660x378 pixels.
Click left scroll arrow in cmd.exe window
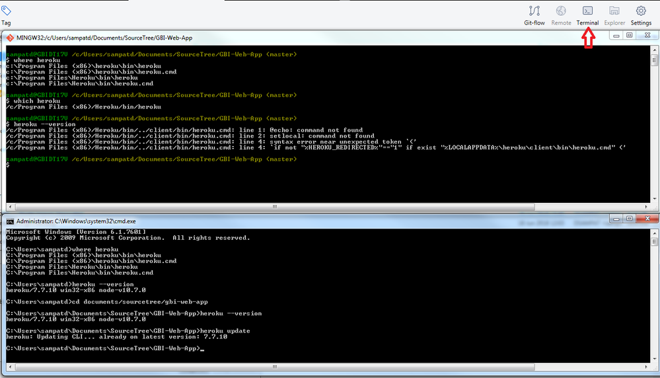point(10,367)
